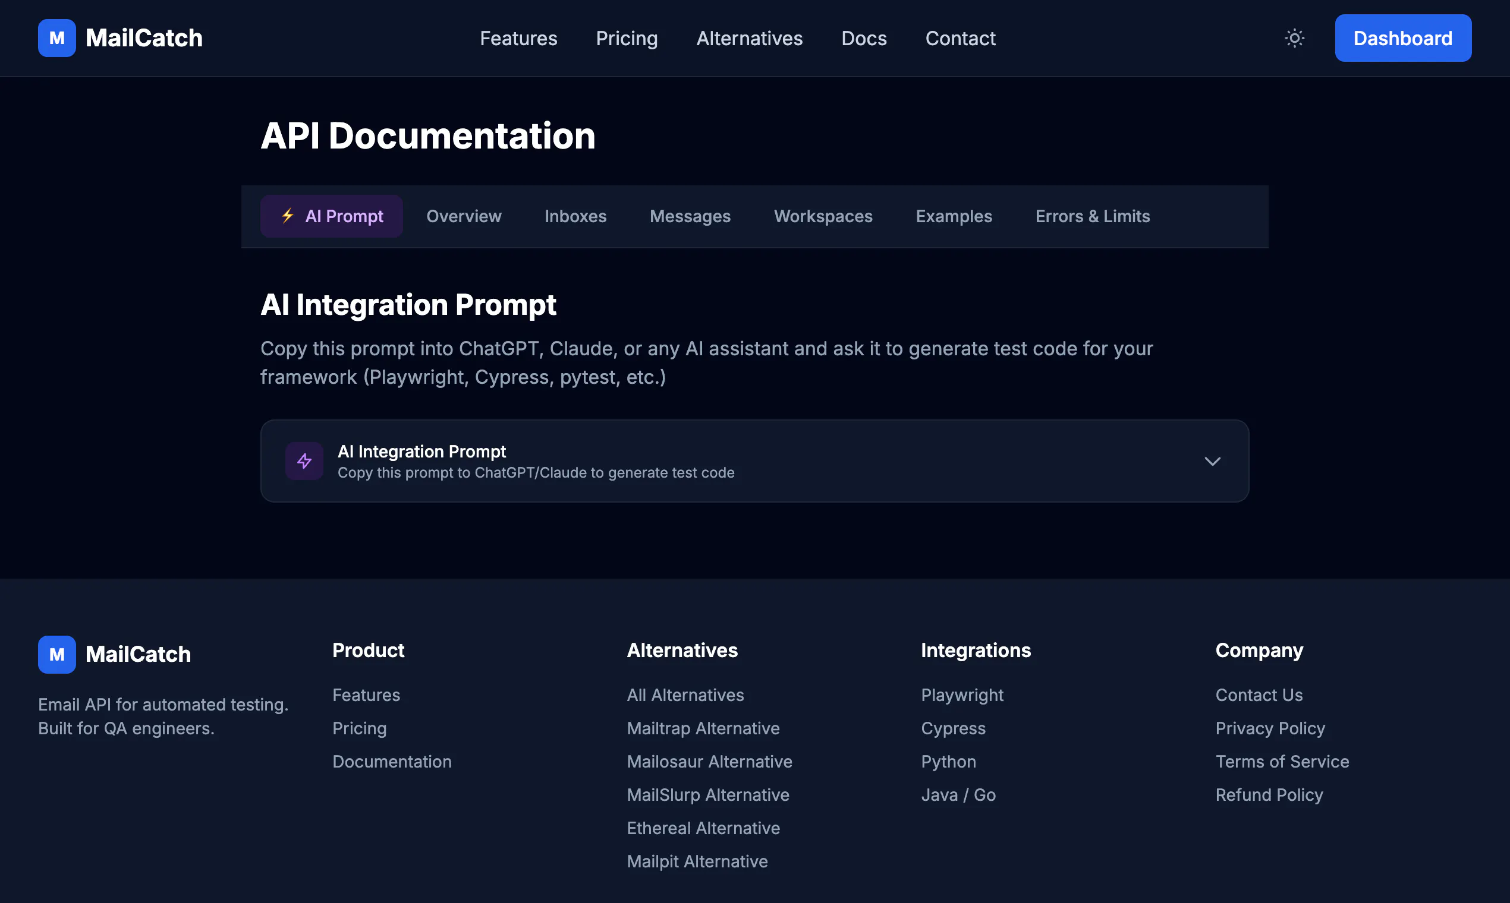Open the Documentation footer link

pyautogui.click(x=392, y=762)
